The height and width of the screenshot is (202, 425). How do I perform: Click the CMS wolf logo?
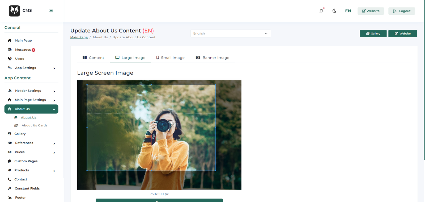[14, 11]
